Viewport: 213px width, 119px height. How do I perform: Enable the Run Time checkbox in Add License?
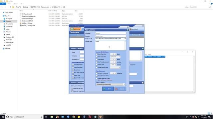(97, 62)
